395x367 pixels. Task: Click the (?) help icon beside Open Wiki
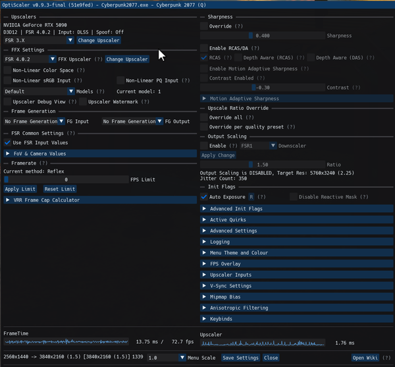click(x=386, y=358)
